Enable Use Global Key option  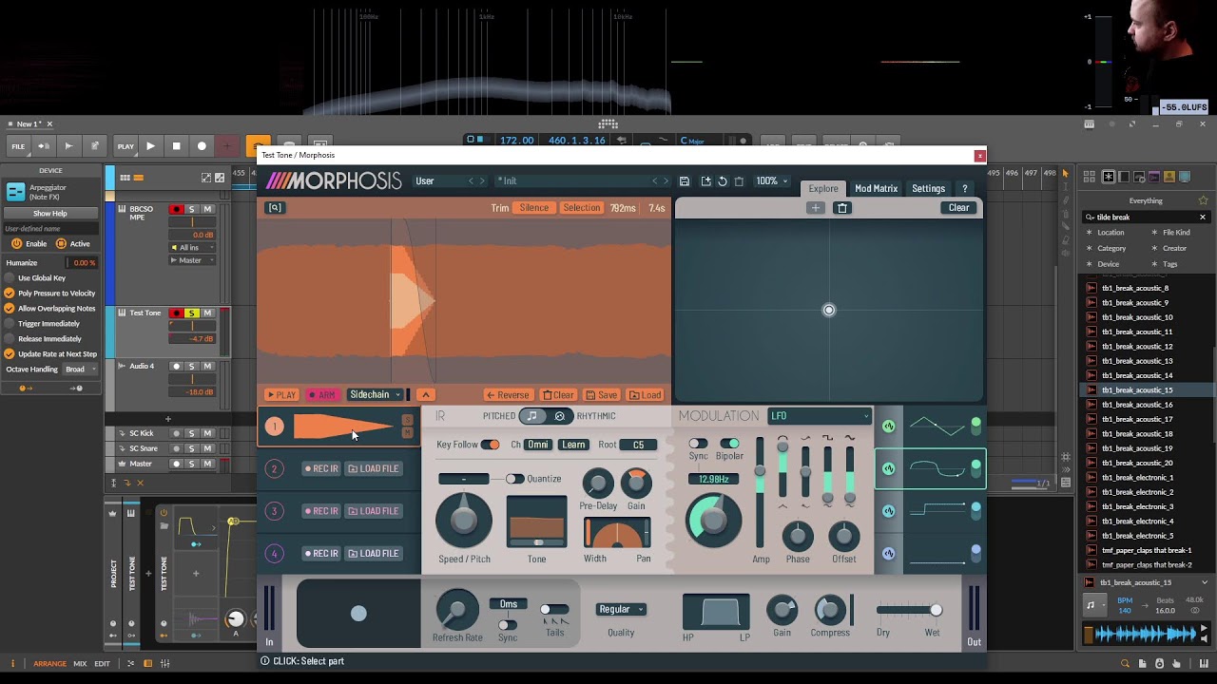pos(10,278)
